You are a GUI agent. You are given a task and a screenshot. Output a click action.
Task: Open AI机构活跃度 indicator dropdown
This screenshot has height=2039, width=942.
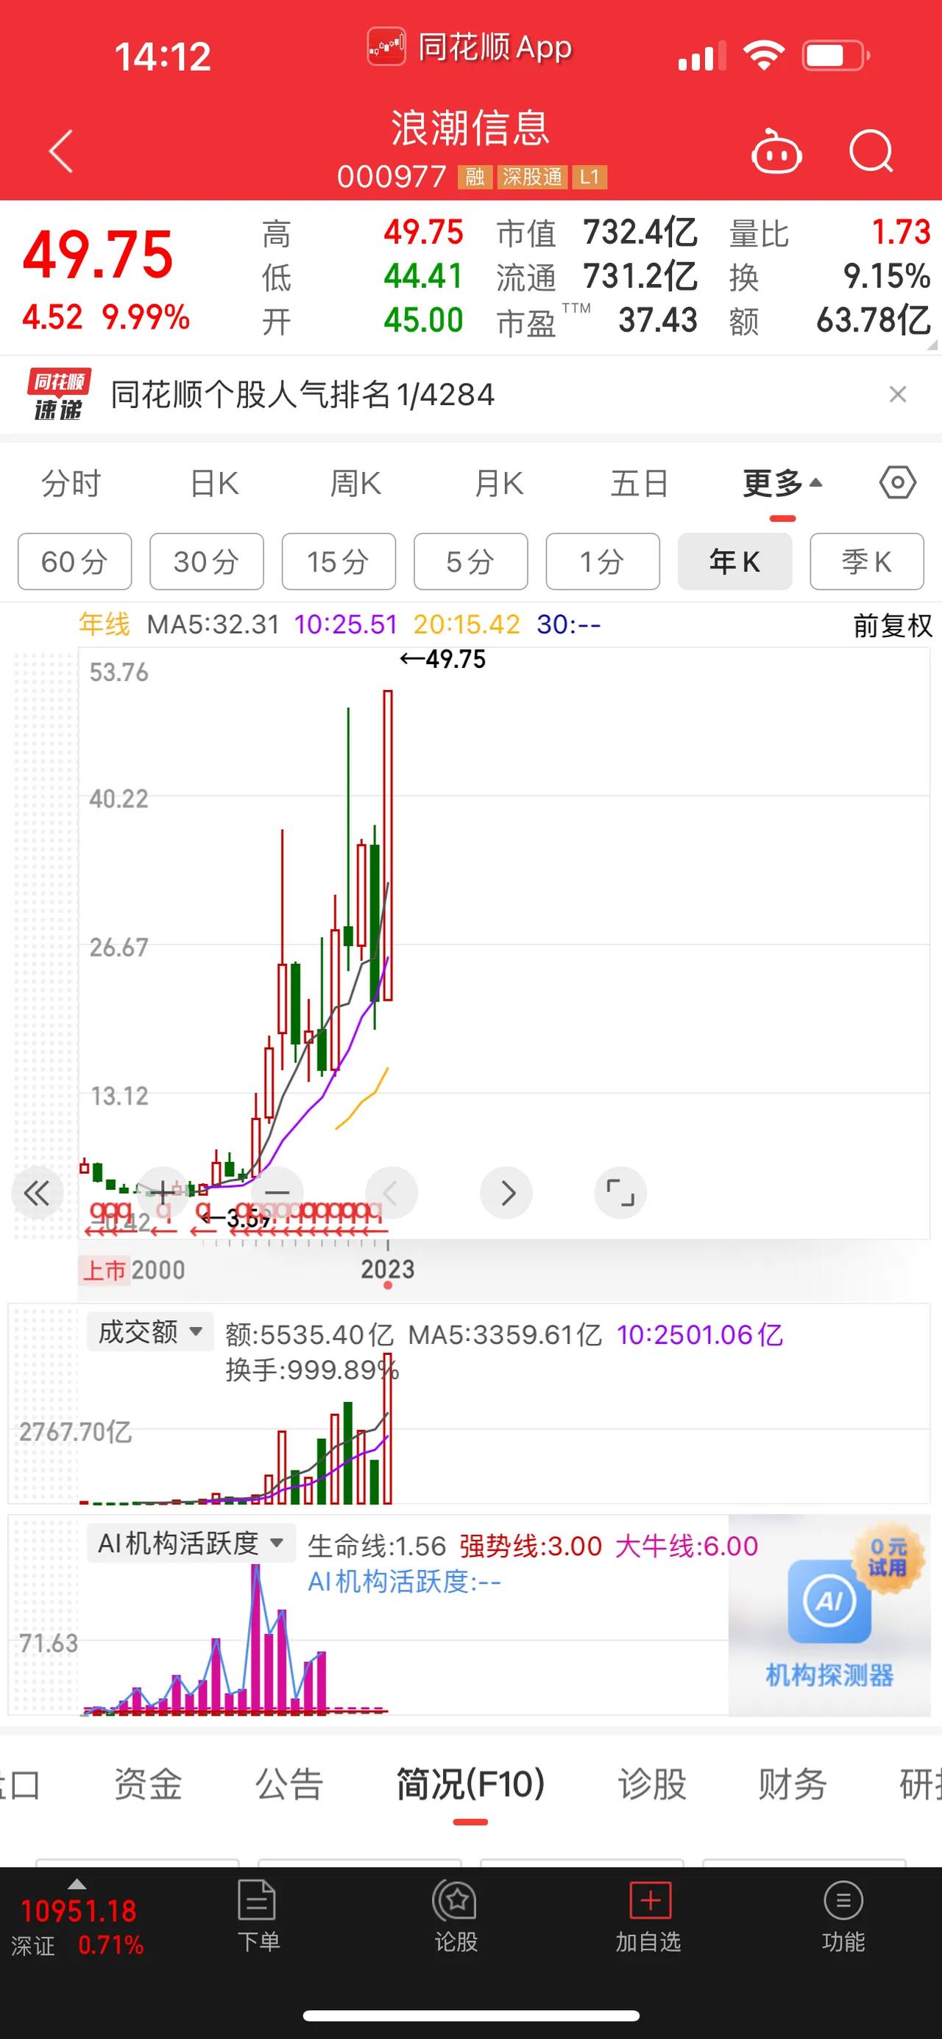(191, 1543)
